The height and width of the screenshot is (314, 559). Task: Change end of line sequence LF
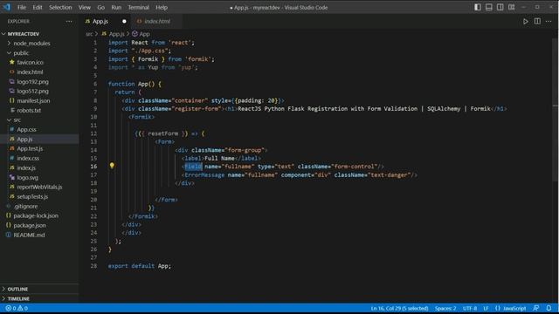(x=486, y=308)
